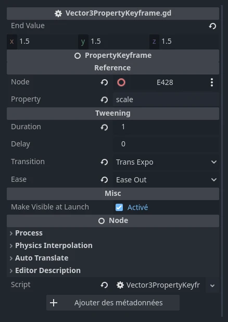
Task: Click the Node property revert arrow
Action: click(104, 82)
